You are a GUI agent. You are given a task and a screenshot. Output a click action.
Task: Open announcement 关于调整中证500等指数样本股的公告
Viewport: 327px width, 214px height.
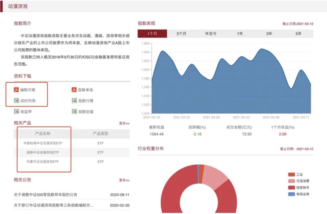tap(45, 195)
